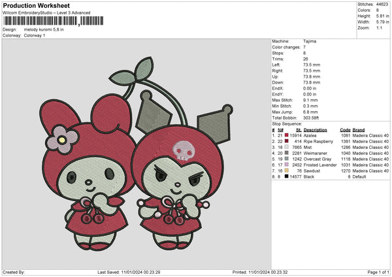Click the barcode under the worksheet title
The image size is (392, 277).
click(x=54, y=21)
